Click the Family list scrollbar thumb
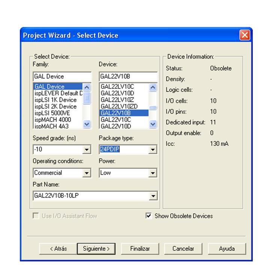The image size is (260, 265). [87, 98]
